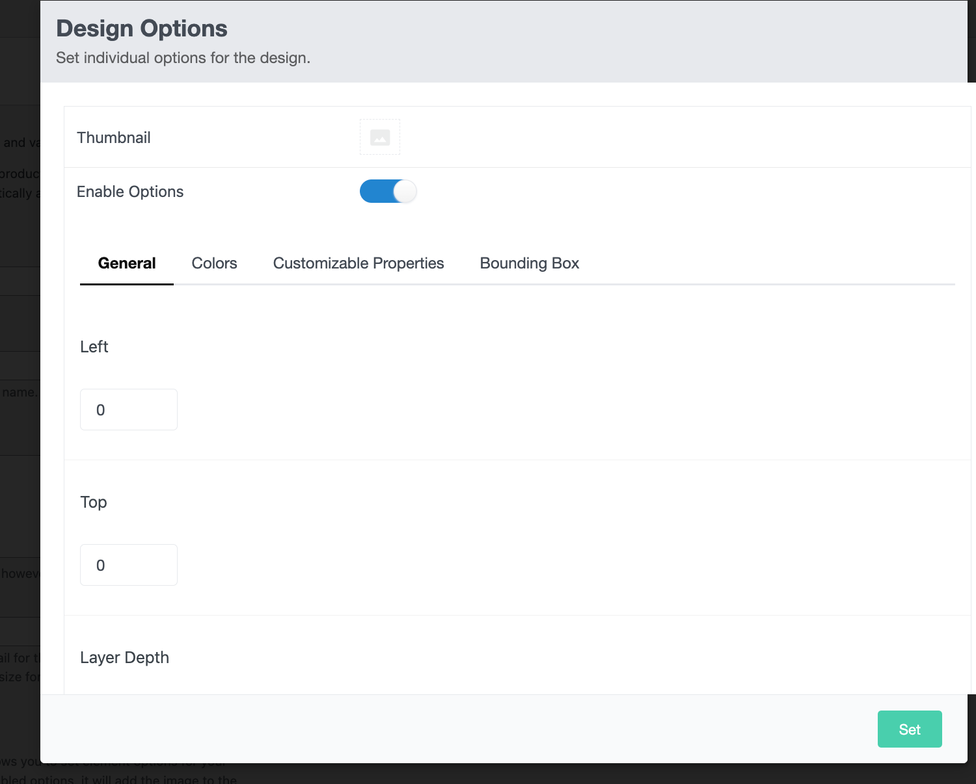The width and height of the screenshot is (976, 784).
Task: Click the Enable Options label
Action: point(130,192)
